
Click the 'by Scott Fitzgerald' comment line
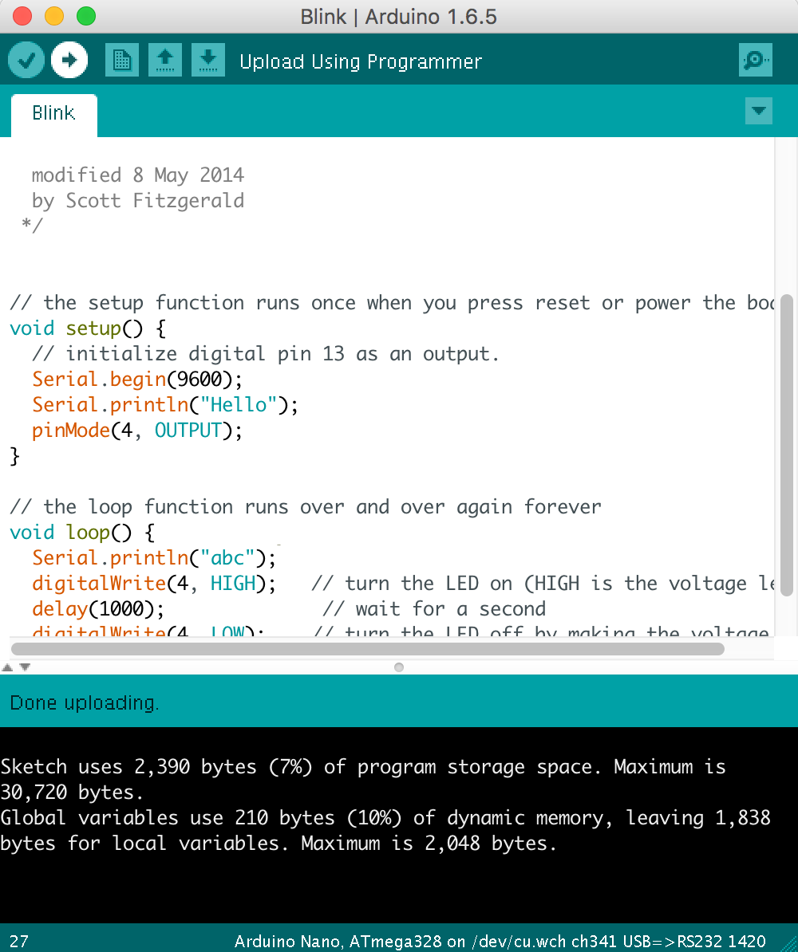[138, 201]
